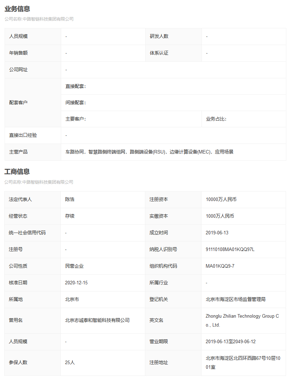Click the 注册号 label
The width and height of the screenshot is (292, 390).
click(16, 250)
